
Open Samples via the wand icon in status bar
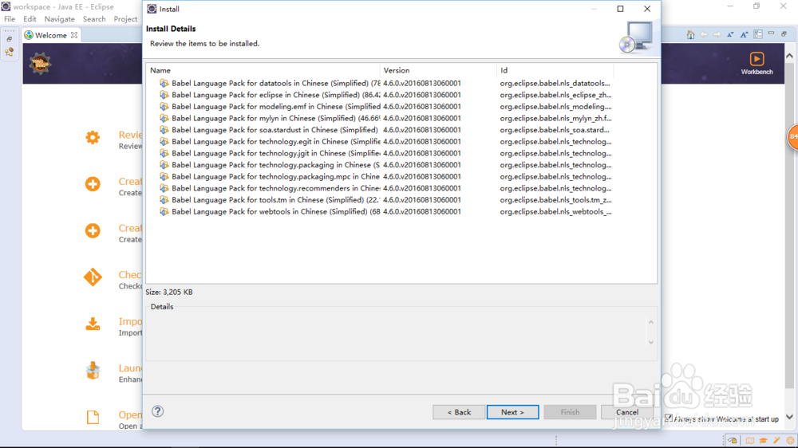776,440
